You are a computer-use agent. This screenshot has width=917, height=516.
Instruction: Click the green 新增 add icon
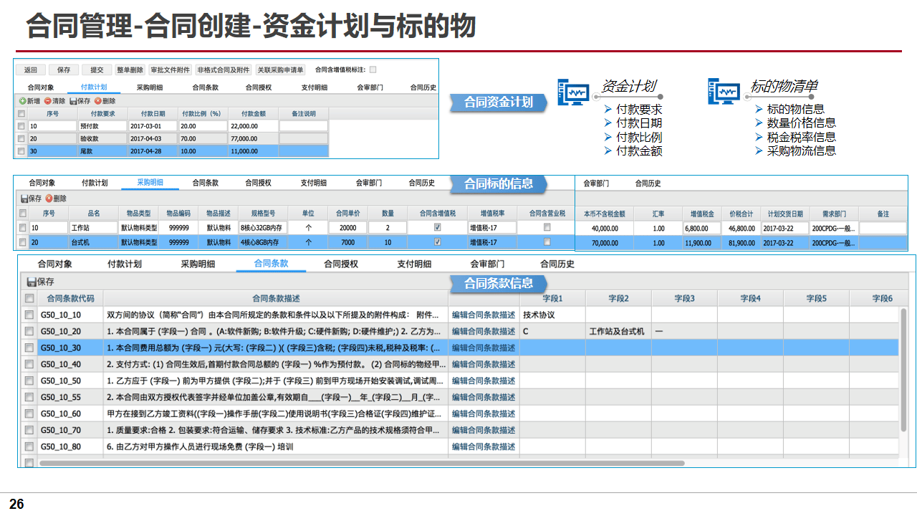point(23,101)
